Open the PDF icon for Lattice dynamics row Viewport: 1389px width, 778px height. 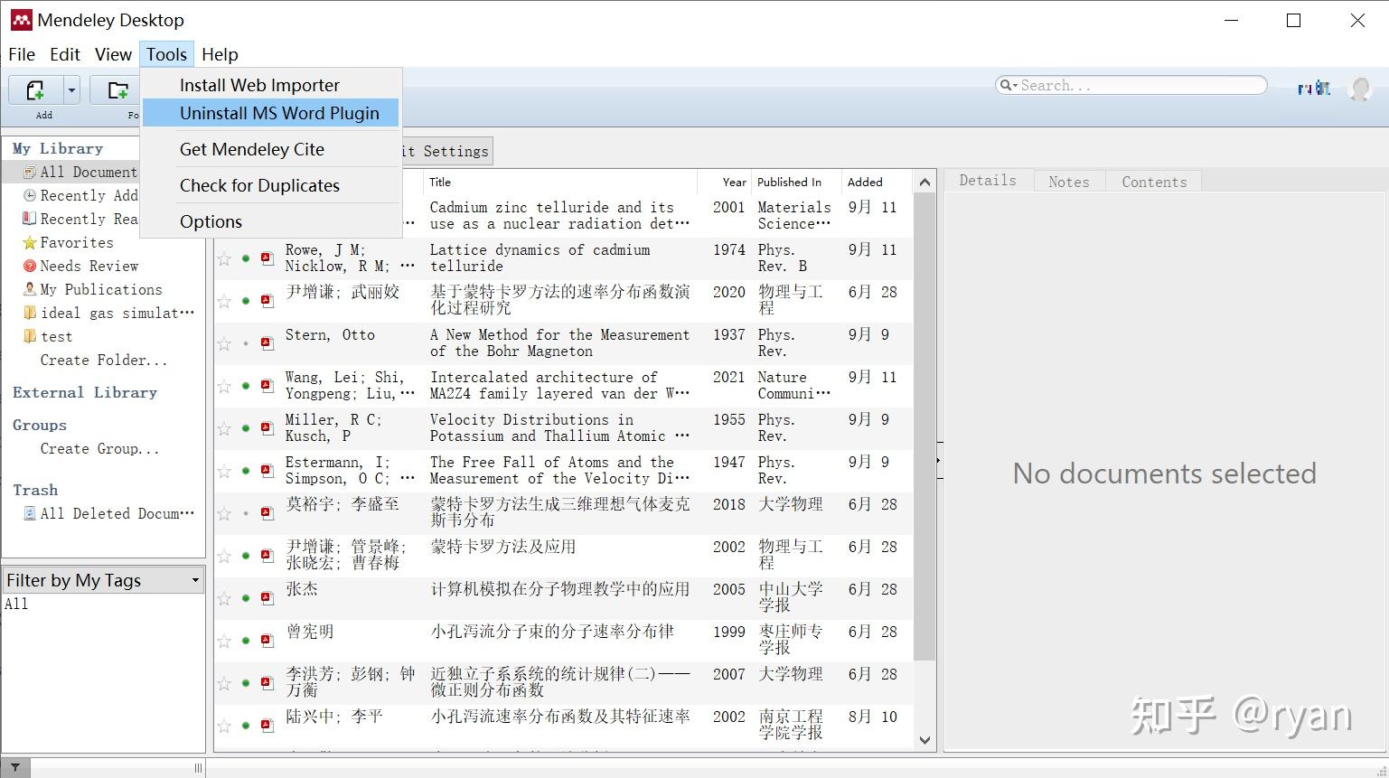click(x=267, y=258)
